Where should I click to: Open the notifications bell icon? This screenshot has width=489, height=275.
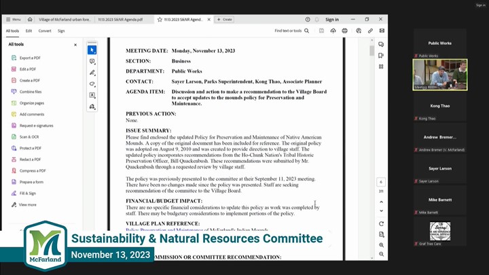click(x=317, y=19)
